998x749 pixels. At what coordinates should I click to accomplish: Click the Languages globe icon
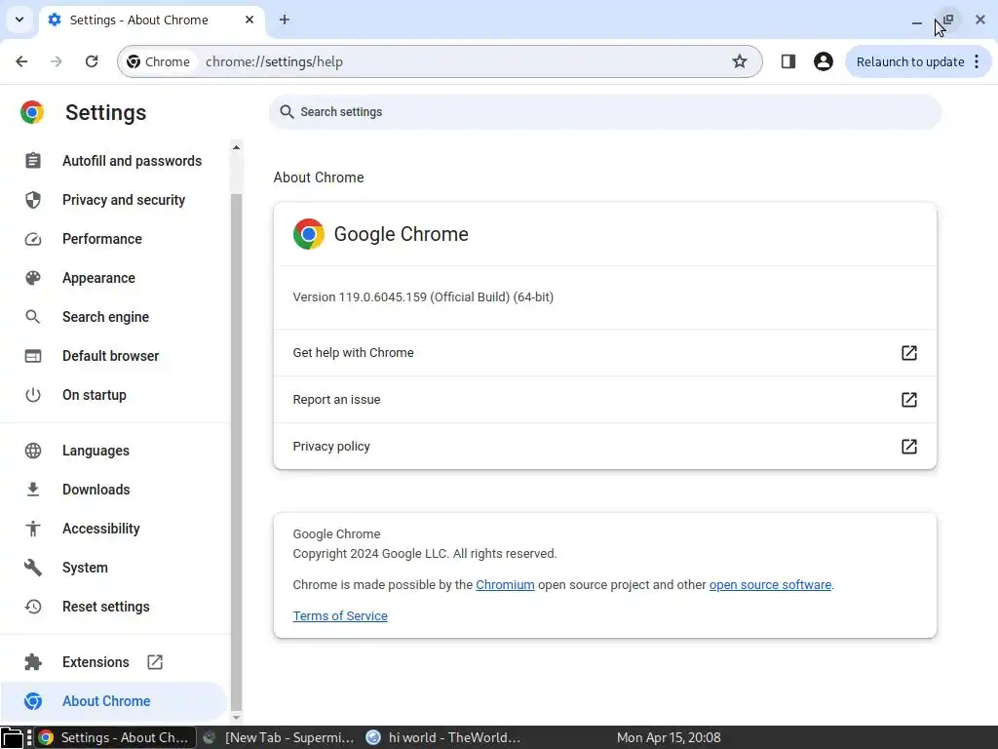33,451
